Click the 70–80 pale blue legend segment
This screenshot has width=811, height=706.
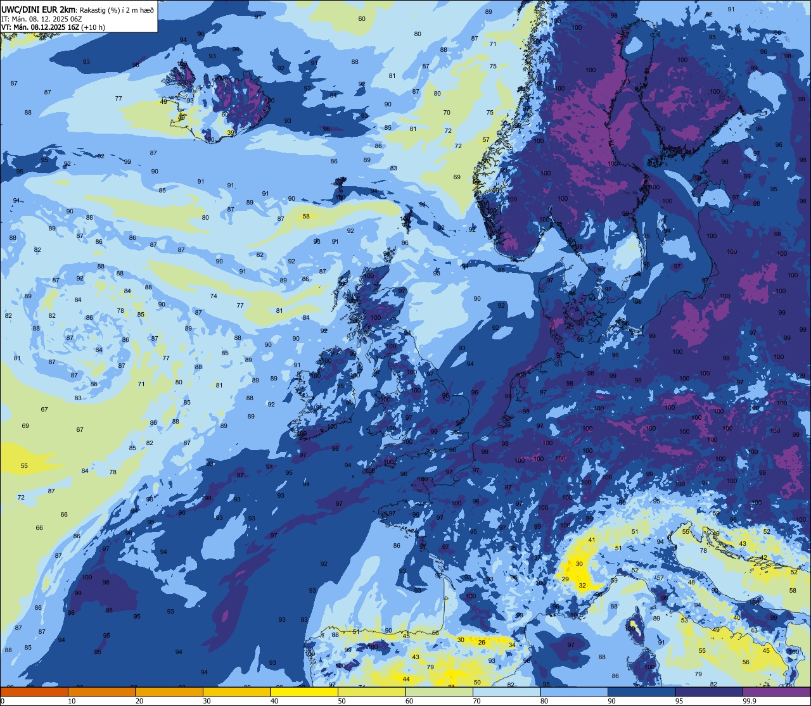click(506, 691)
